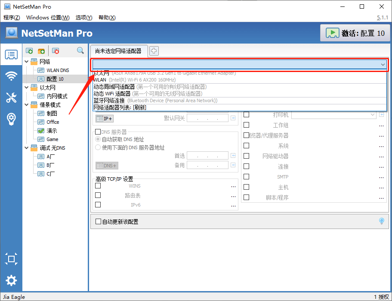Choose 动态局域网适配器 option
This screenshot has width=392, height=301.
tap(240, 87)
